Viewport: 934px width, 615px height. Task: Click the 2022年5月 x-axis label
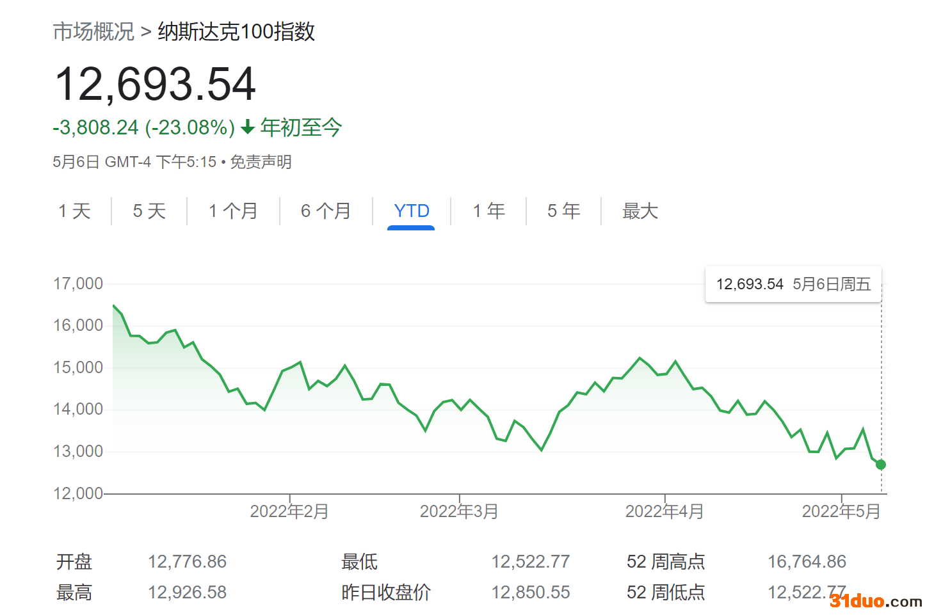(x=841, y=511)
